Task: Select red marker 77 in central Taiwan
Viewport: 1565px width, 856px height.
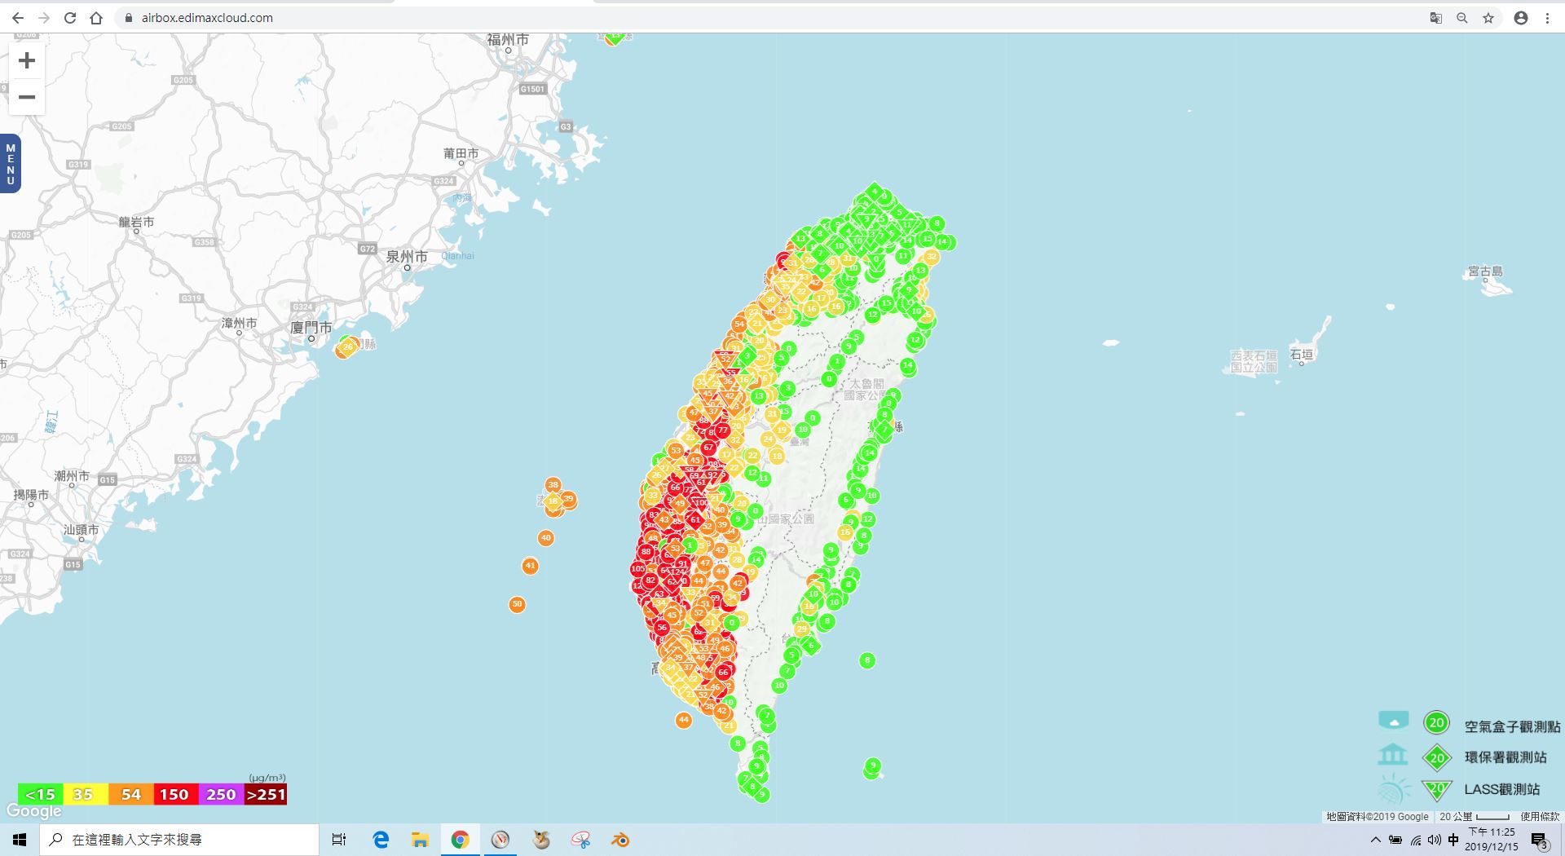Action: point(722,430)
